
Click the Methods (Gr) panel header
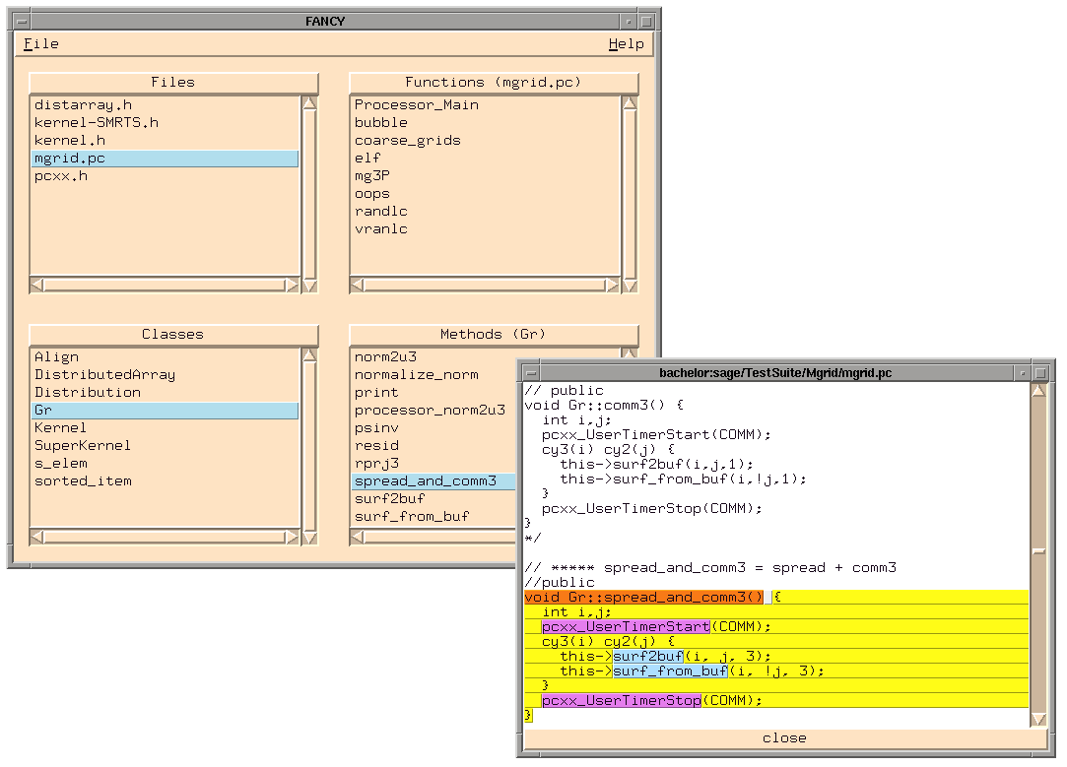[x=494, y=335]
